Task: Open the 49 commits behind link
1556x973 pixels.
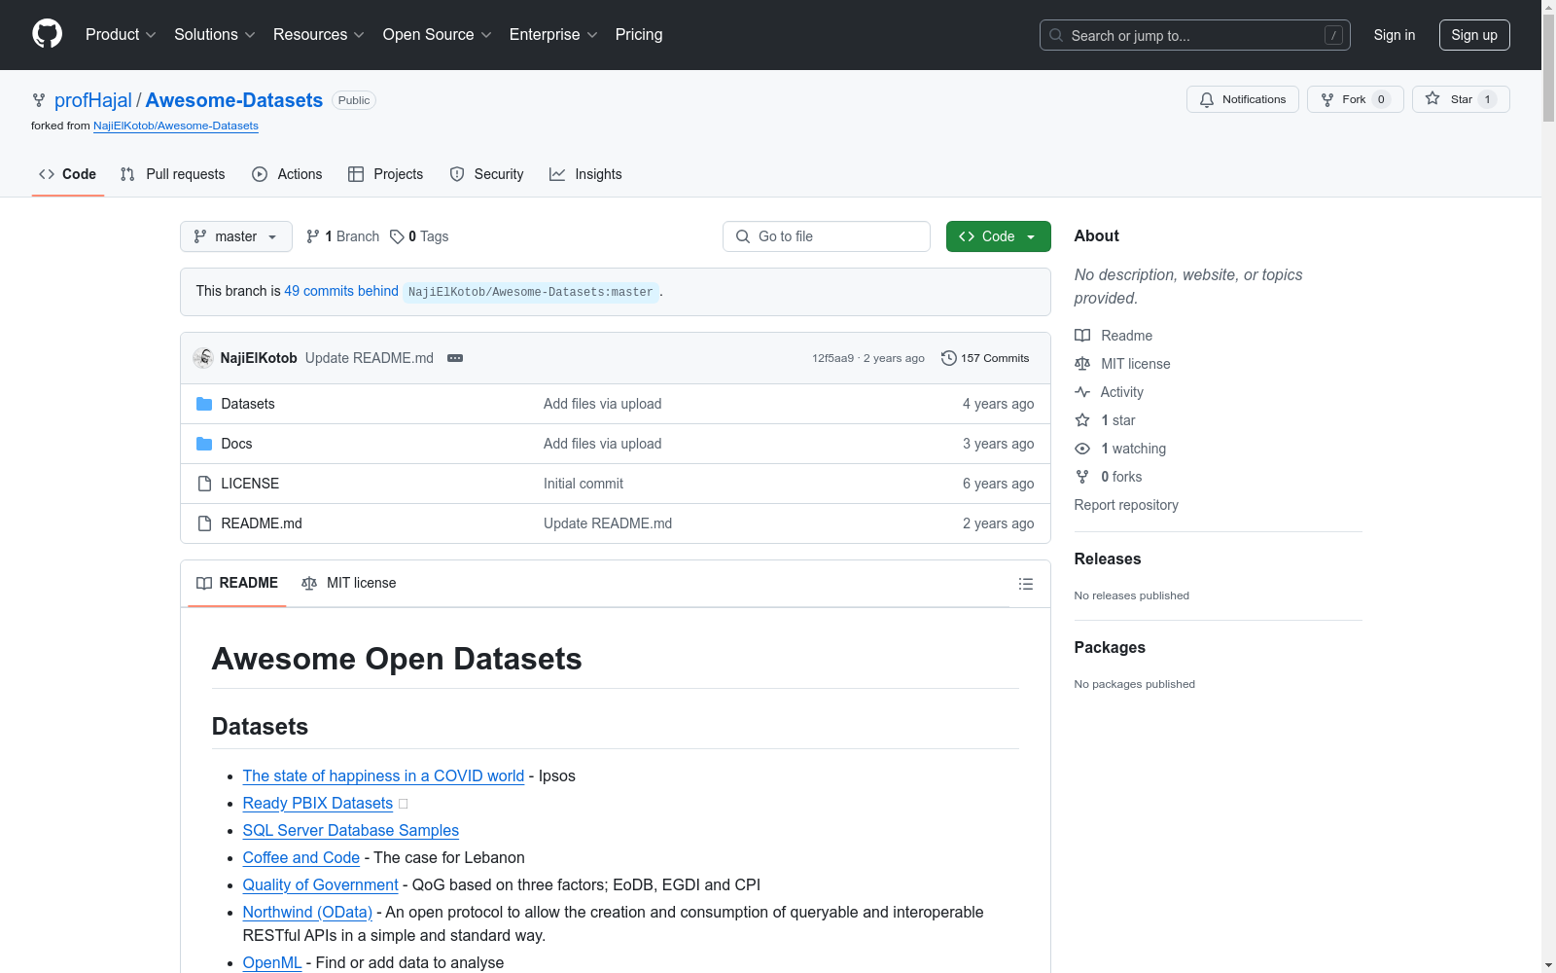Action: 341,291
